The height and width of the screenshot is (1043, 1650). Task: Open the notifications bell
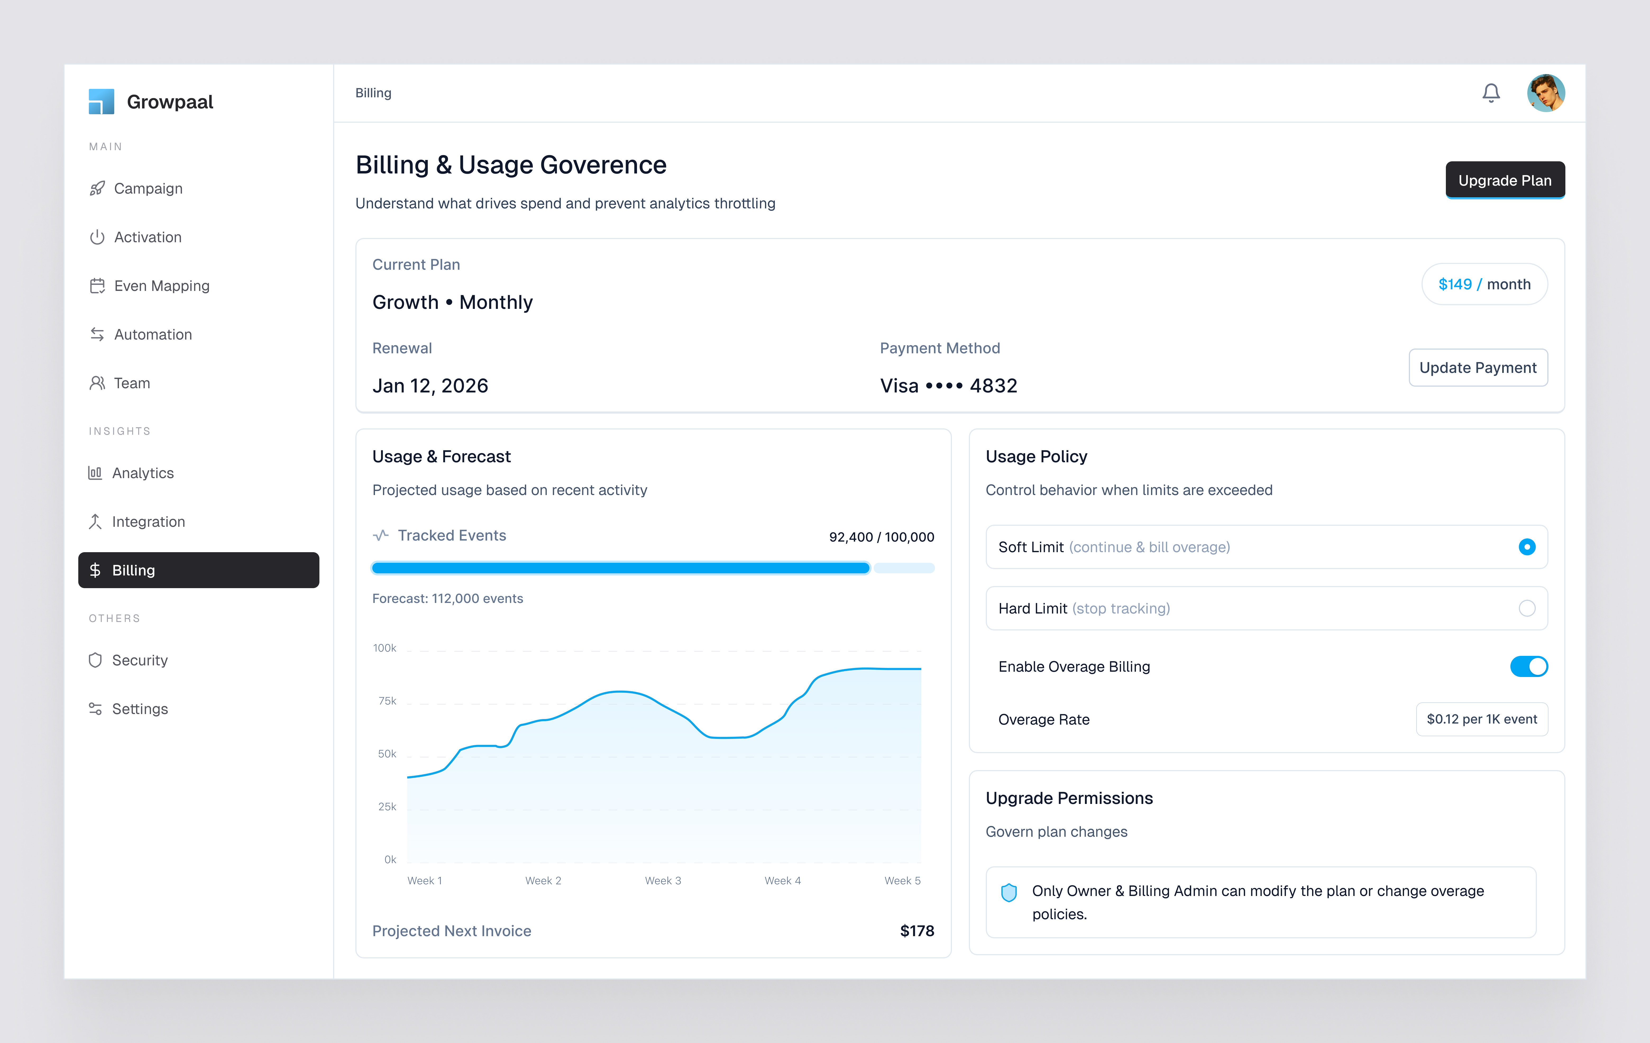(1491, 93)
